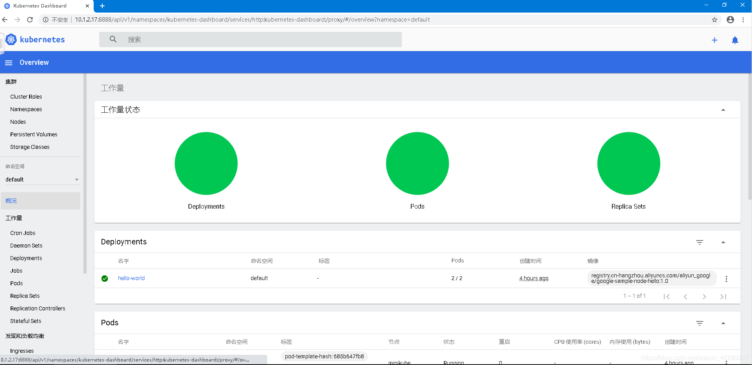The image size is (752, 365).
Task: Go forward in browser history
Action: coord(17,20)
